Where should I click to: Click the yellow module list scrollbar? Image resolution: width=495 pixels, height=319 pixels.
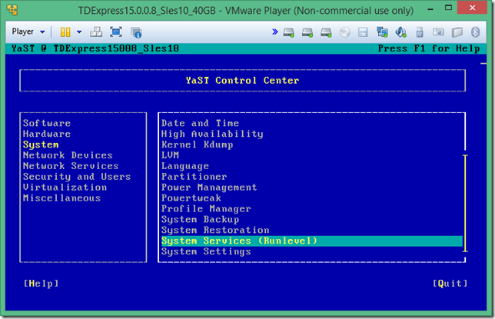pos(465,204)
